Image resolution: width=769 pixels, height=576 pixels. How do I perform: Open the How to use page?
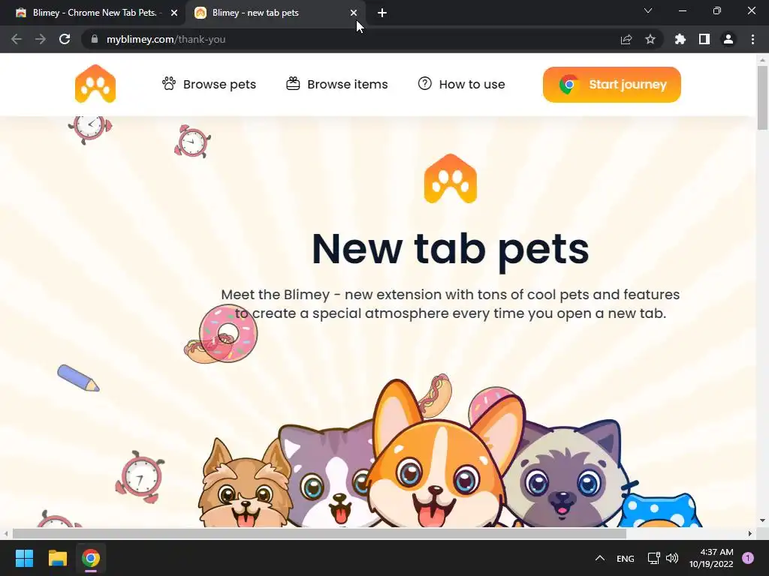[462, 84]
